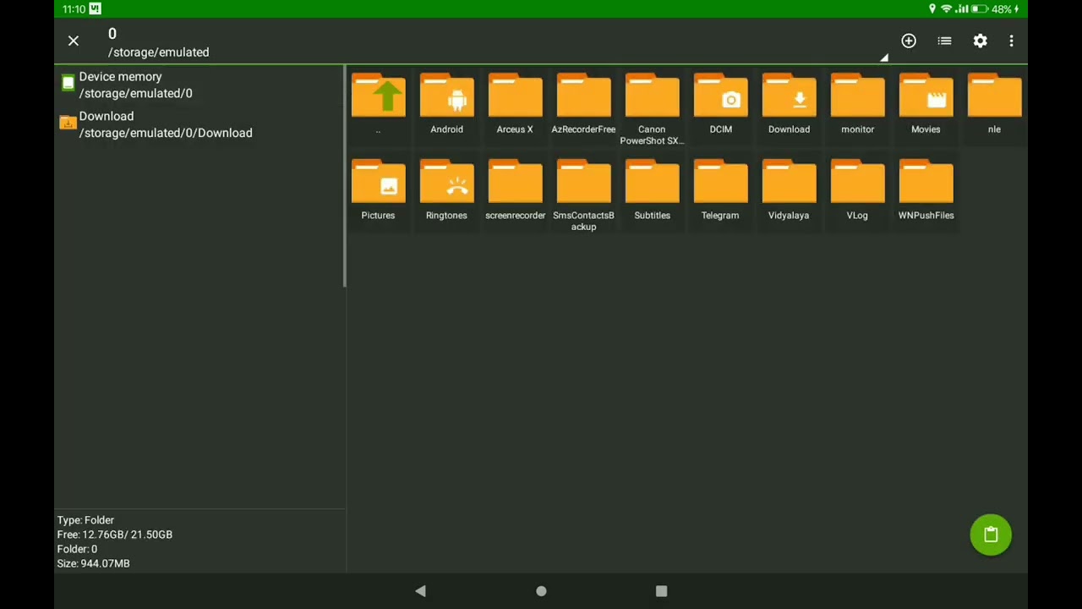This screenshot has width=1082, height=609.
Task: Select Download bookmark in sidebar
Action: pyautogui.click(x=199, y=124)
